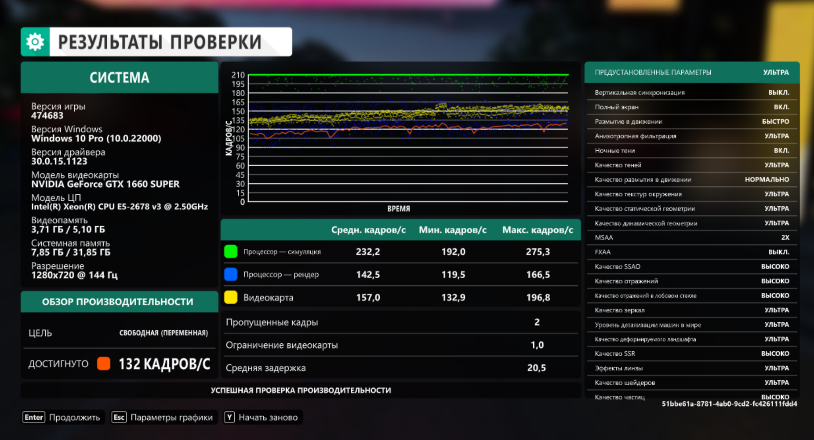The height and width of the screenshot is (440, 814).
Task: Click benchmark ID 51bbe61a-8781-4ab0-9cd2 text
Action: click(730, 404)
